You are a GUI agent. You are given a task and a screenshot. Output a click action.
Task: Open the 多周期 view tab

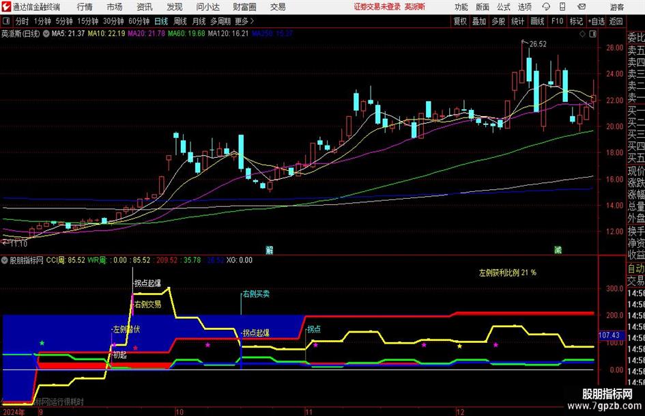click(x=220, y=21)
